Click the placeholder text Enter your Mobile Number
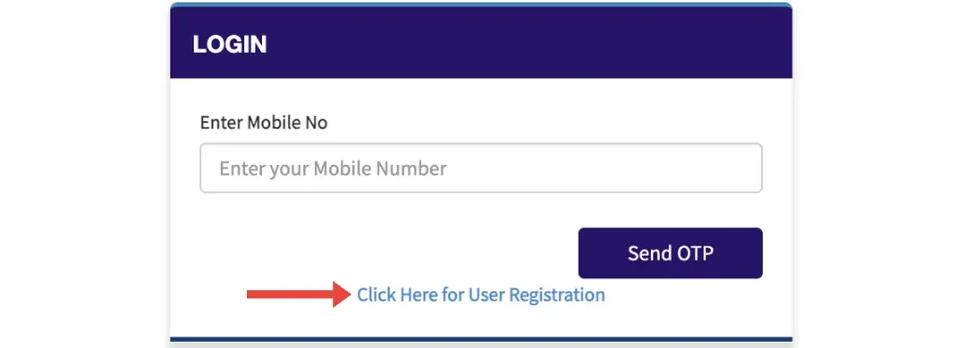Viewport: 966px width, 348px height. (333, 169)
